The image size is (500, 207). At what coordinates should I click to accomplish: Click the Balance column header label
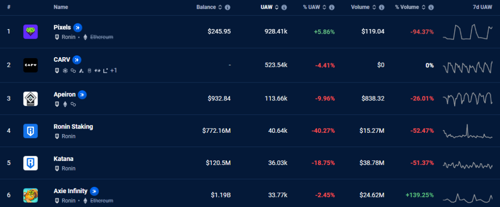point(206,7)
